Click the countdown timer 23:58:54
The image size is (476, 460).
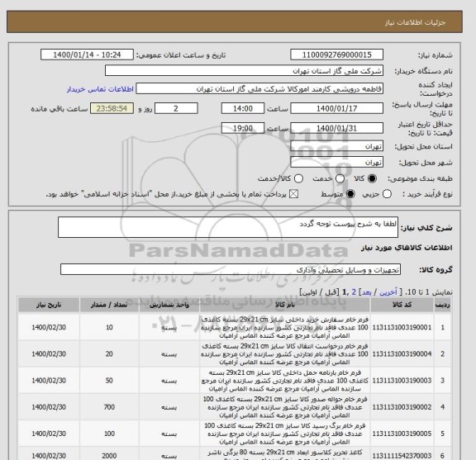pyautogui.click(x=112, y=108)
